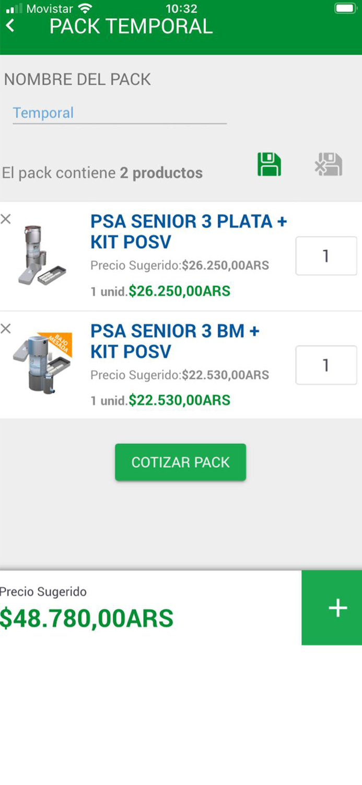Tap the green plus icon at bottom right
The height and width of the screenshot is (785, 362).
click(x=338, y=608)
